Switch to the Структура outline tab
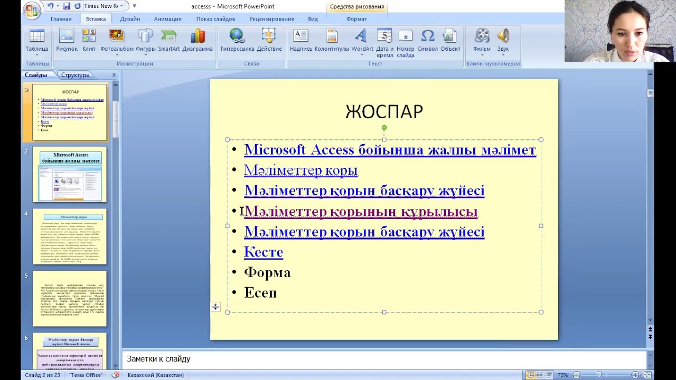 (75, 75)
